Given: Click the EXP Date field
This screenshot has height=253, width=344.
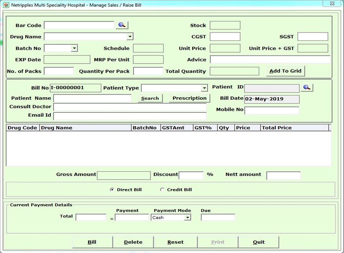Looking at the screenshot, I should [67, 59].
